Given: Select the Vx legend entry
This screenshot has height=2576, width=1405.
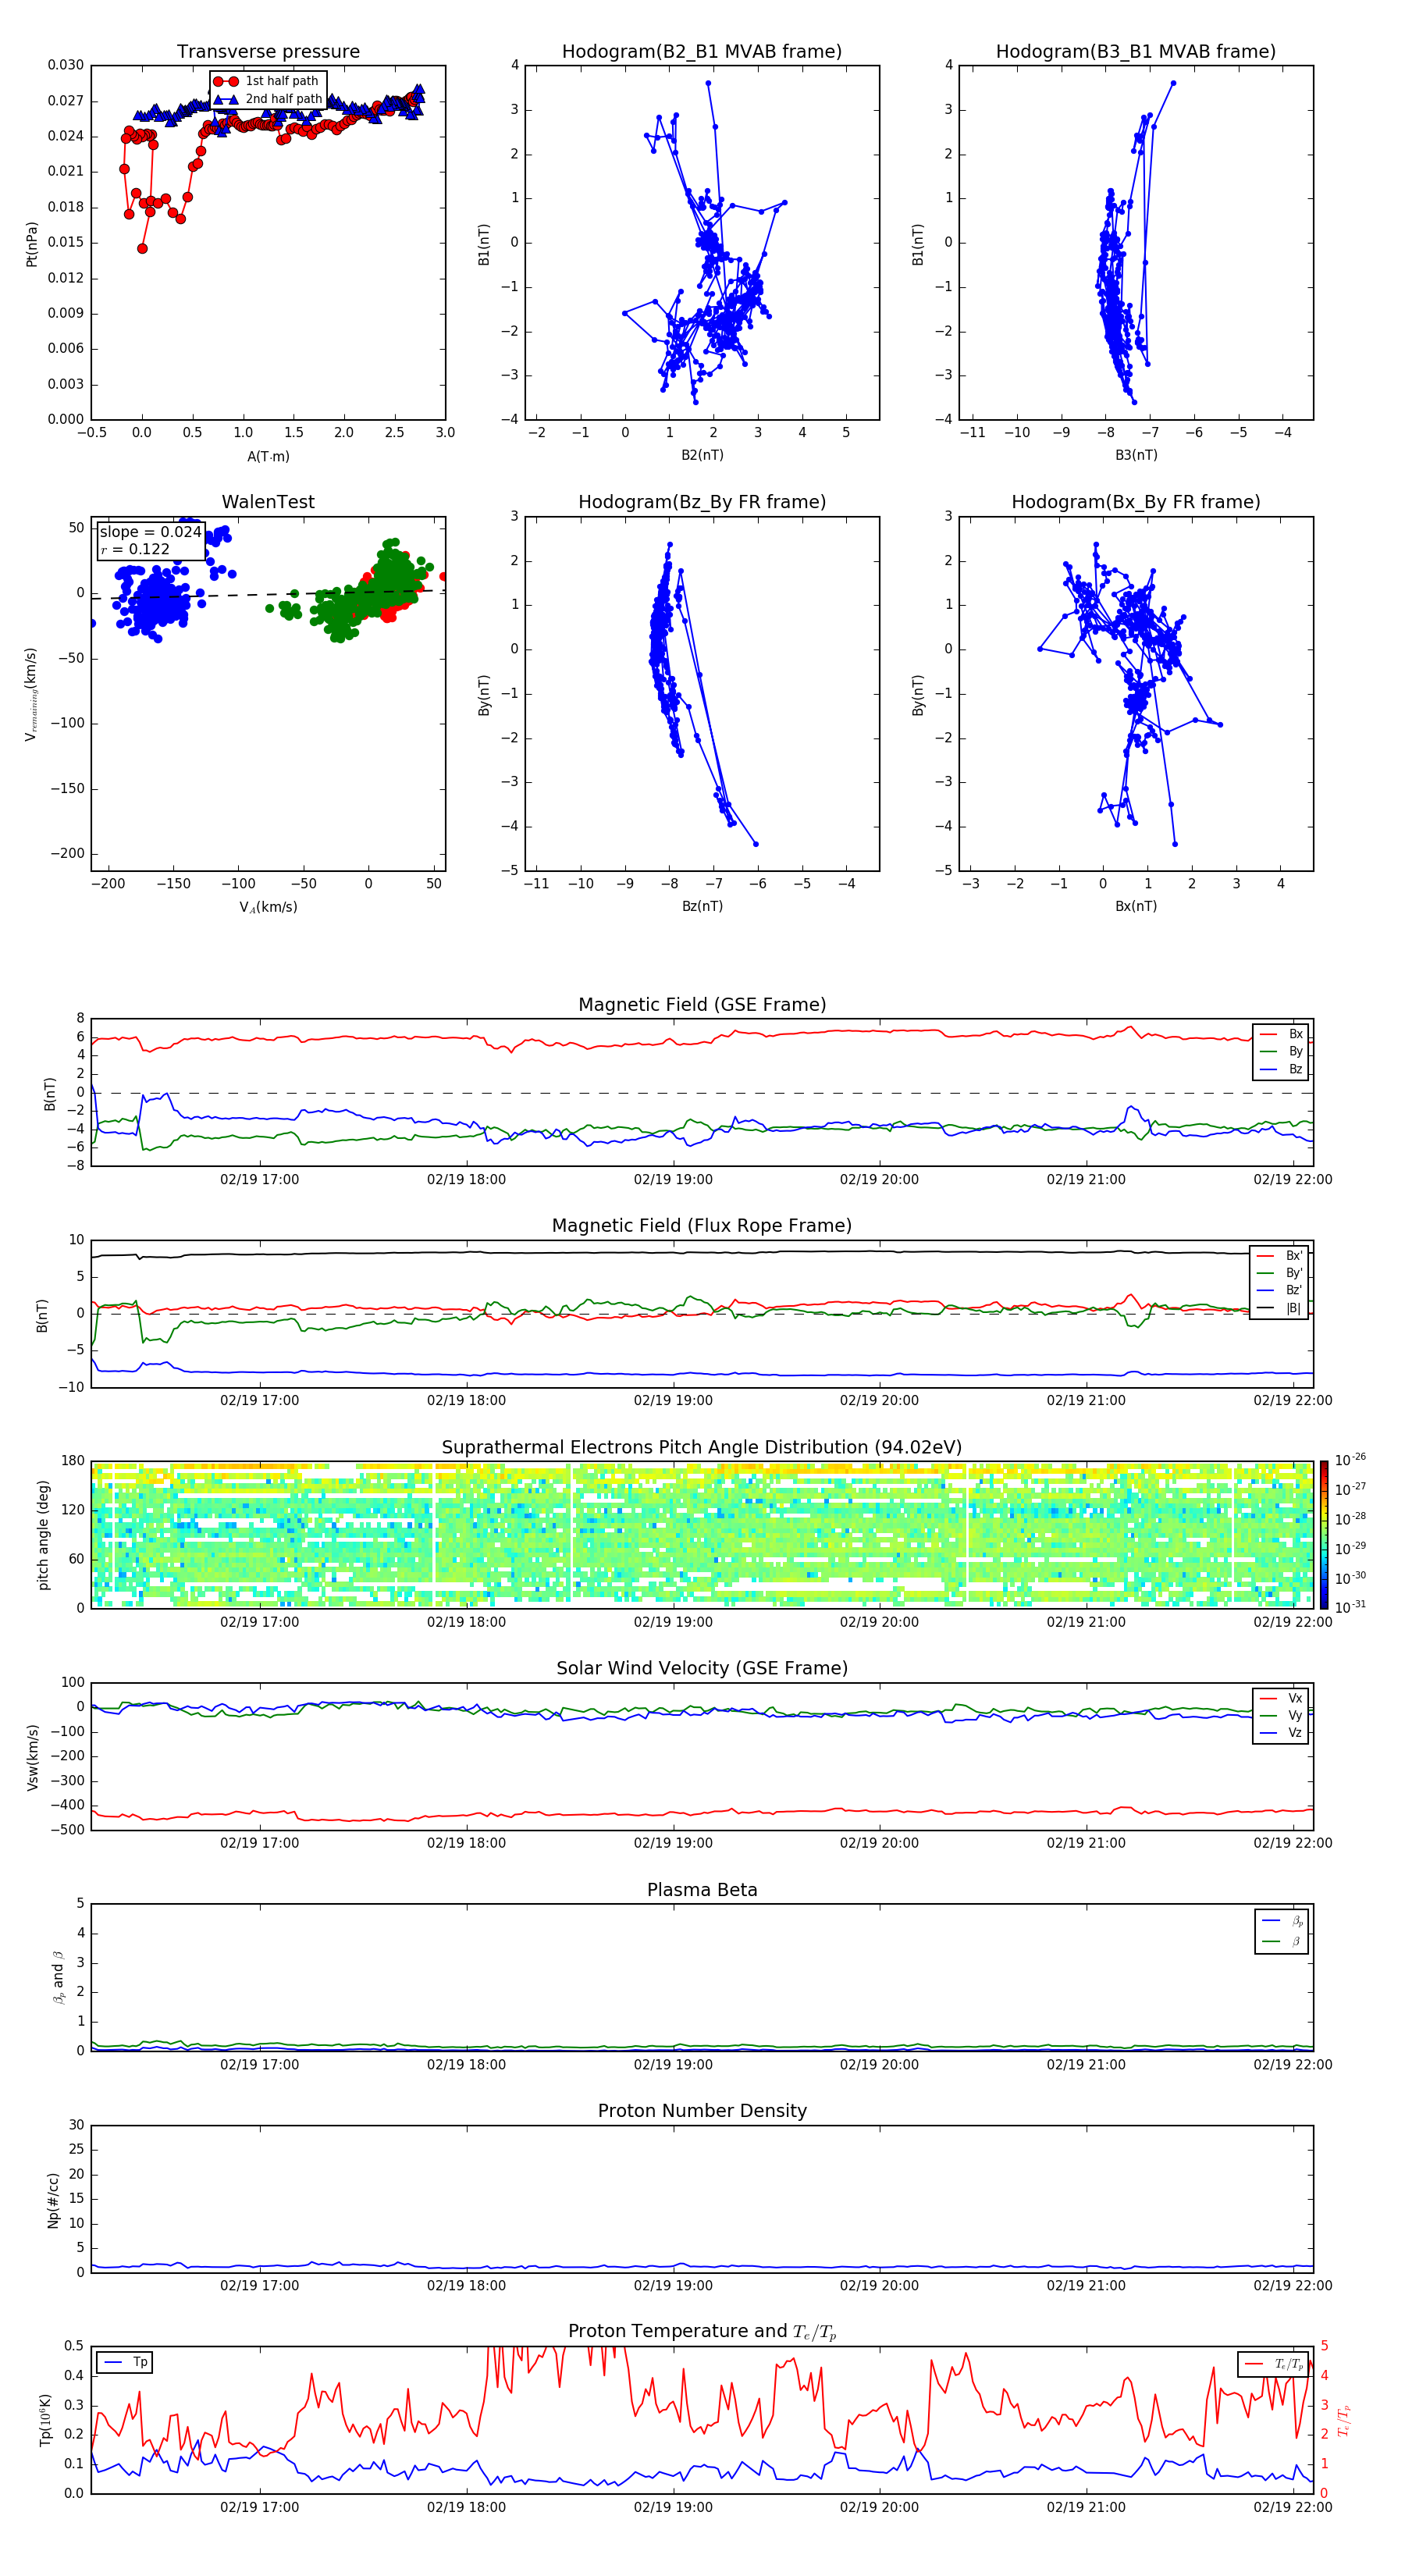Looking at the screenshot, I should click(x=1281, y=1698).
